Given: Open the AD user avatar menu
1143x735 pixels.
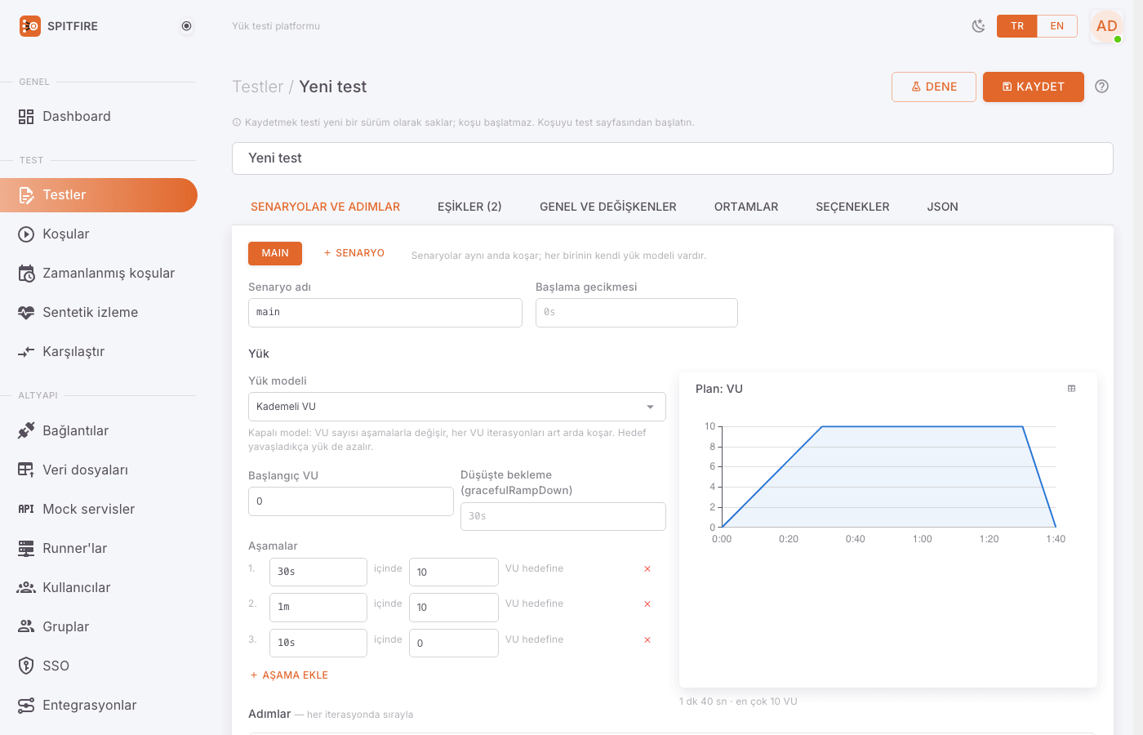Looking at the screenshot, I should [1107, 26].
